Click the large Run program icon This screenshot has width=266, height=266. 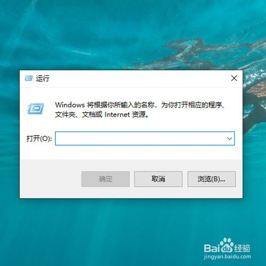click(36, 109)
